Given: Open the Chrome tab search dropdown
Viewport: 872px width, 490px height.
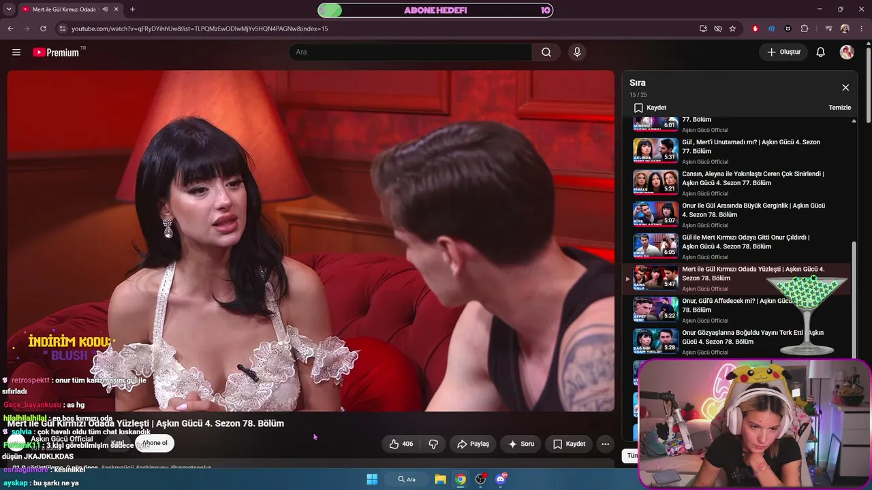Looking at the screenshot, I should pos(9,10).
